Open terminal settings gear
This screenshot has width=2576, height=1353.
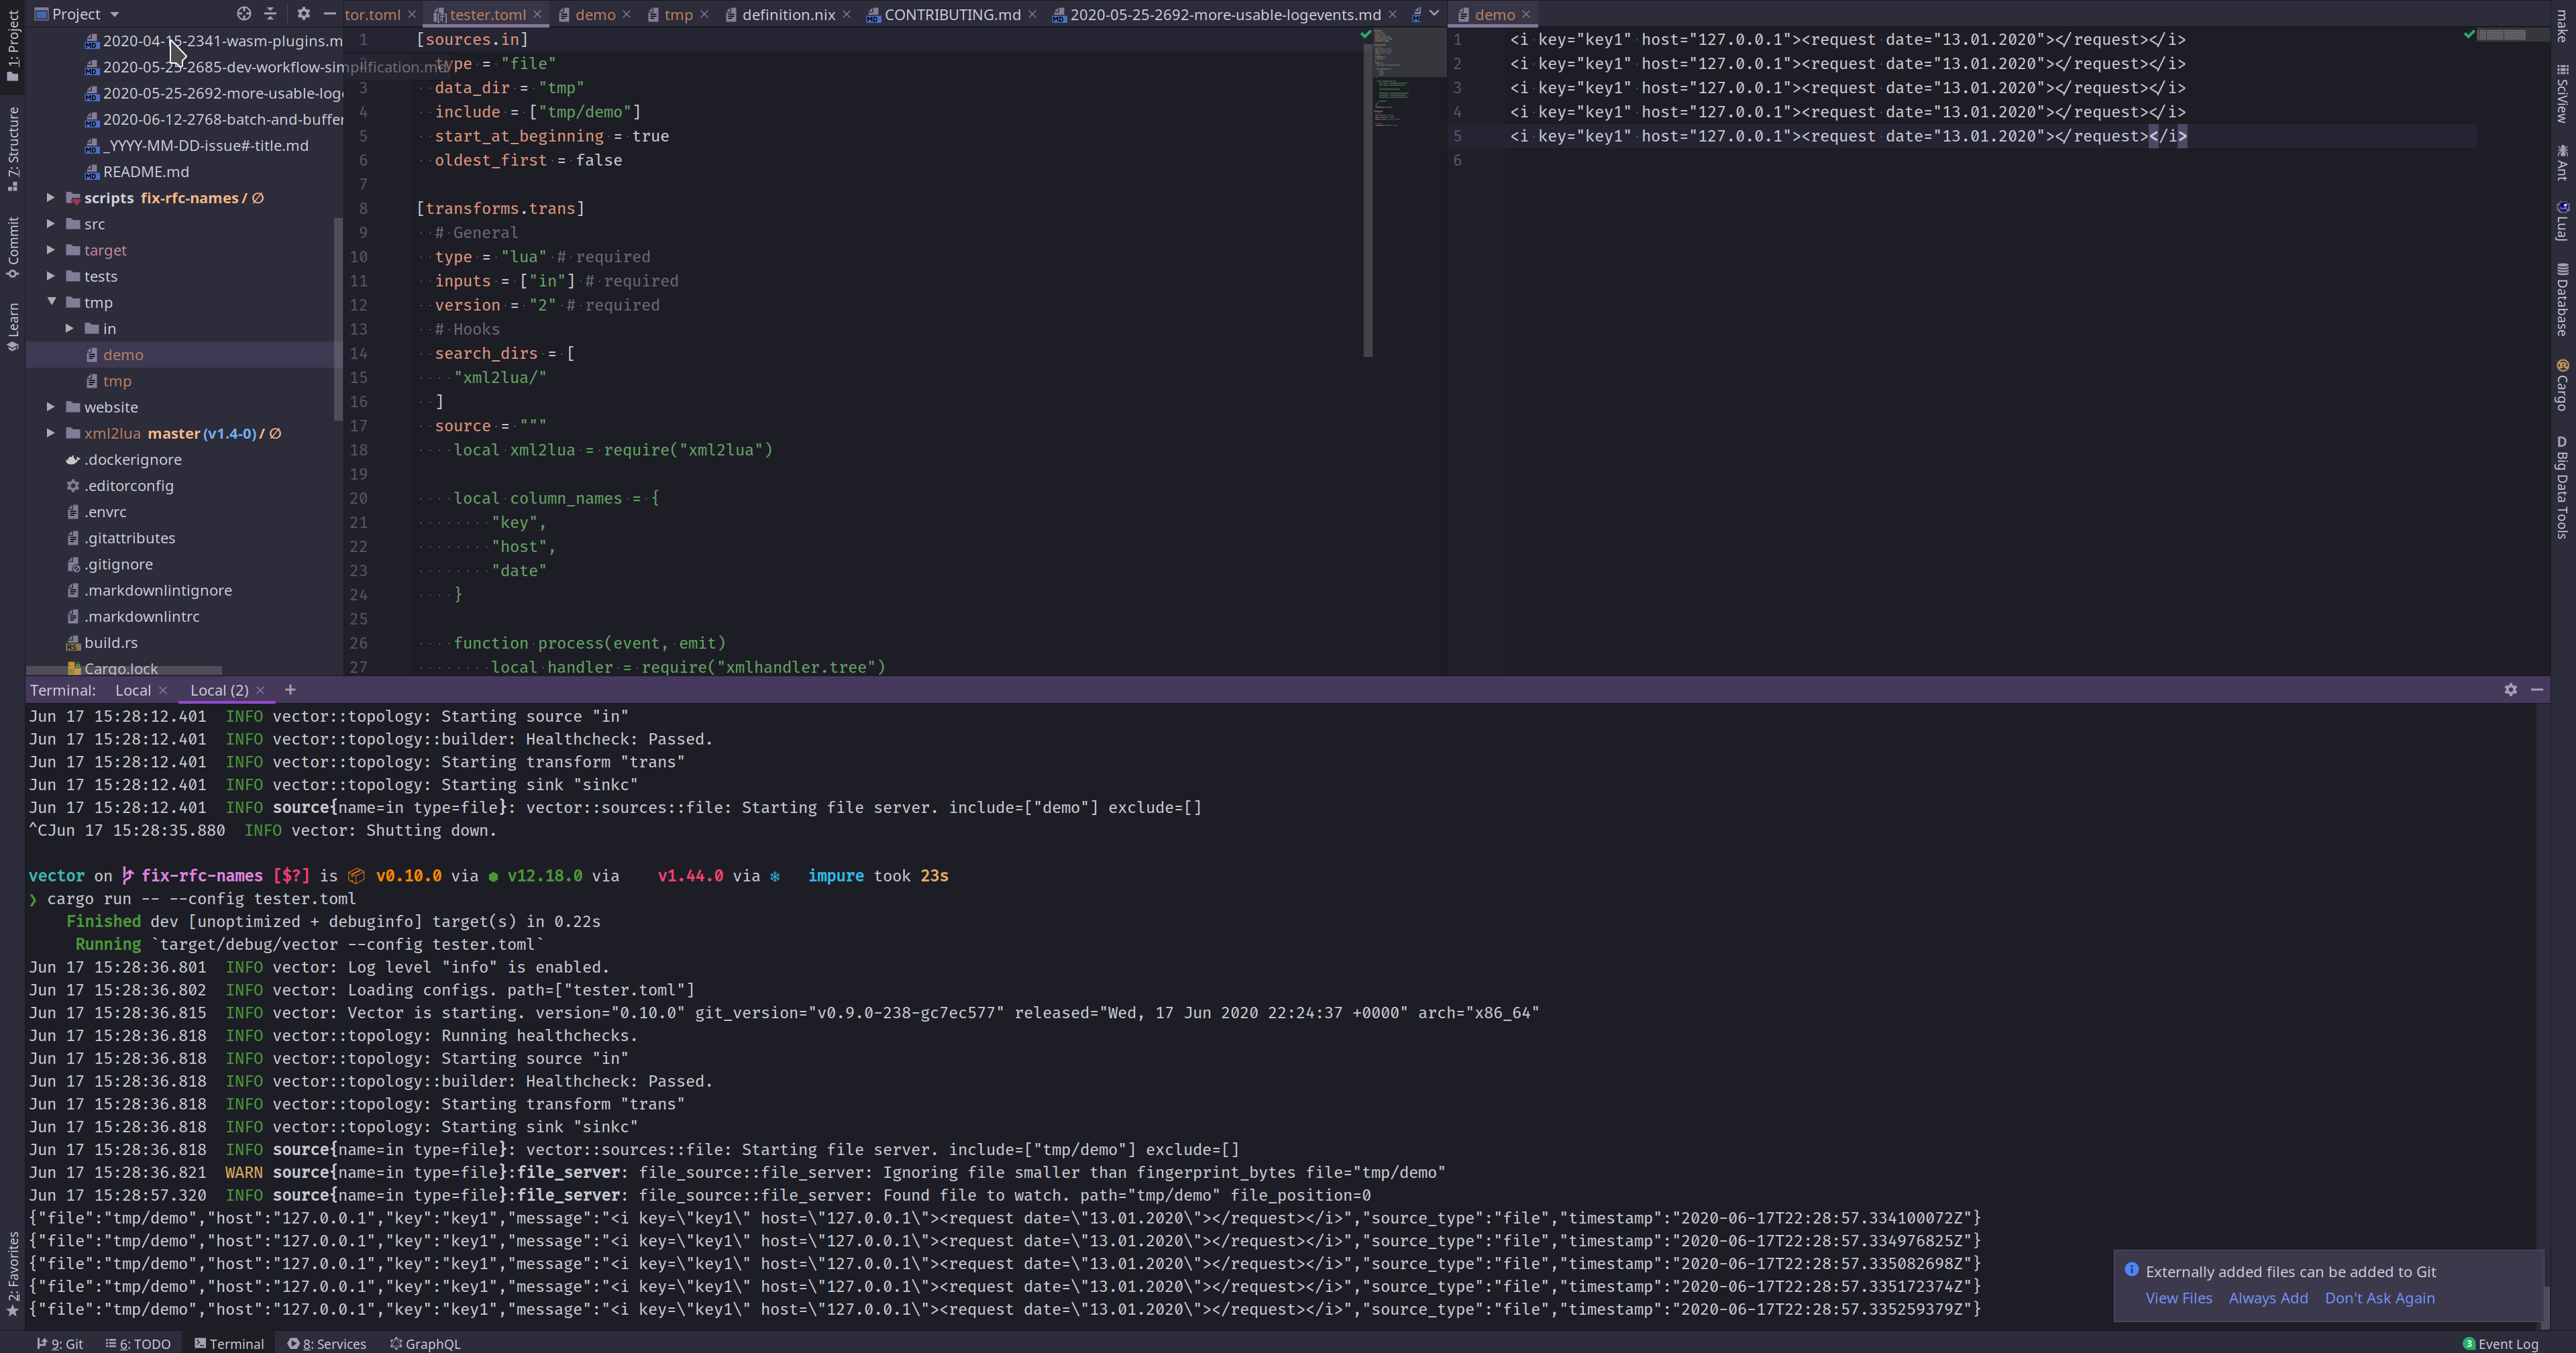tap(2511, 690)
